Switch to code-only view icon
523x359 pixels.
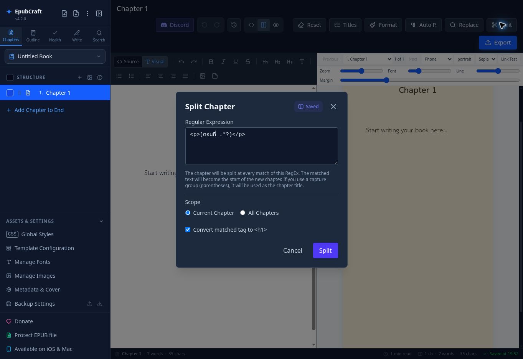(x=251, y=25)
